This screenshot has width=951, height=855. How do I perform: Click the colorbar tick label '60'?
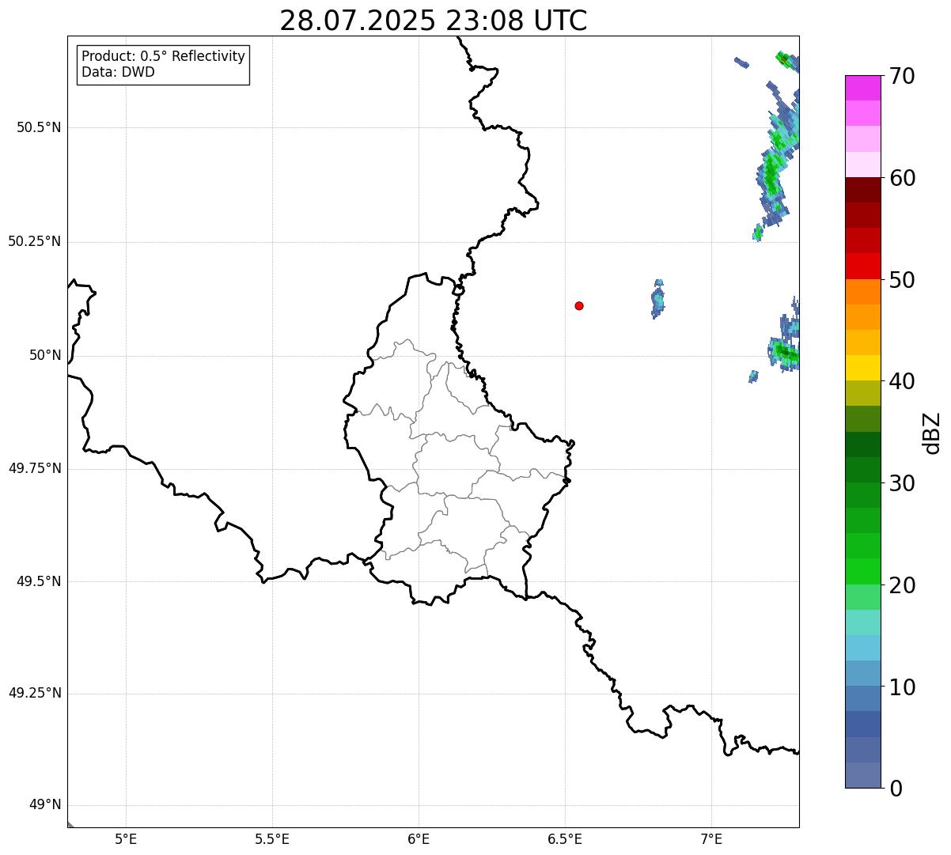[902, 178]
